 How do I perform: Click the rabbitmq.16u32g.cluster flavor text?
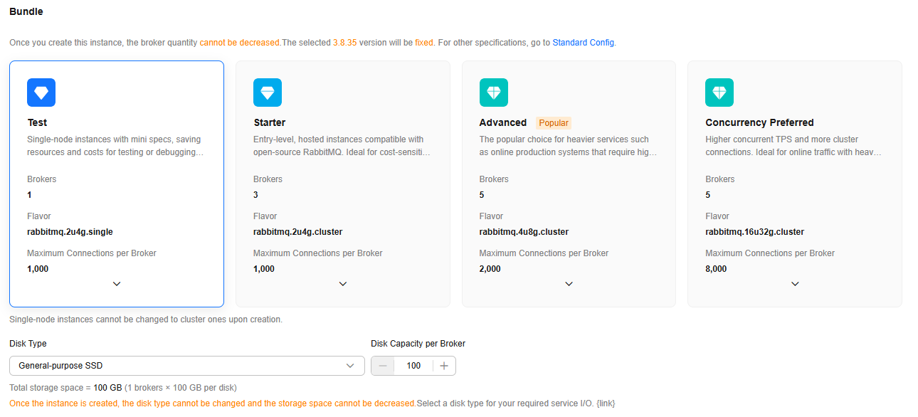(754, 232)
